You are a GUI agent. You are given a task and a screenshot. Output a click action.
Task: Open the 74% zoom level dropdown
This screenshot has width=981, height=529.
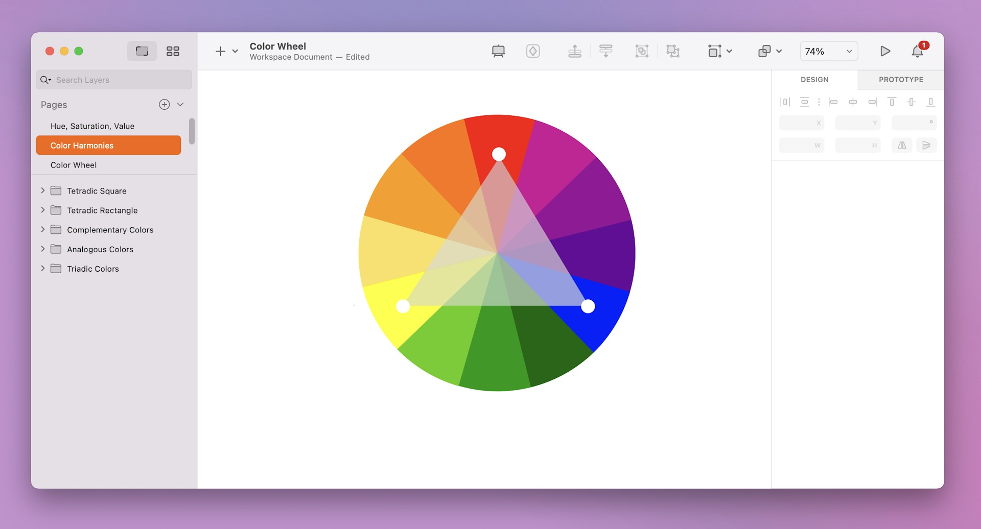click(x=828, y=51)
